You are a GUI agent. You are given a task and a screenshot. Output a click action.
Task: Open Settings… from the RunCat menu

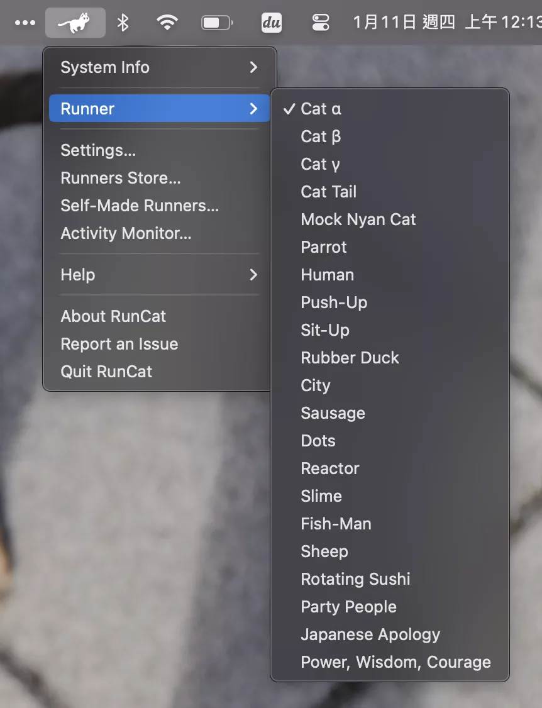159,150
